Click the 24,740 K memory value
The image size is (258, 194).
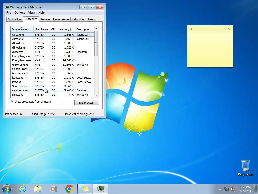tap(68, 60)
